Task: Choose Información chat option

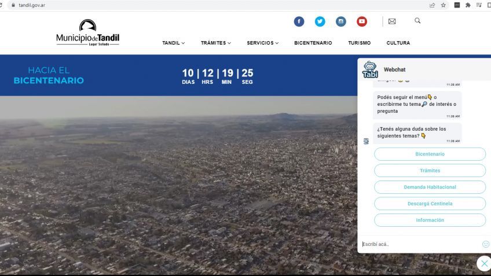Action: tap(430, 220)
